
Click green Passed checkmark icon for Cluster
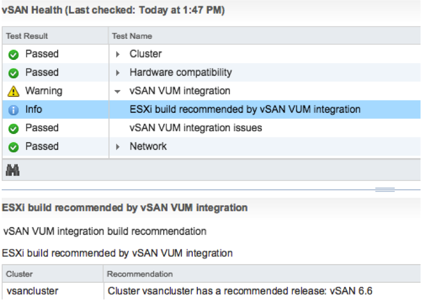point(14,55)
